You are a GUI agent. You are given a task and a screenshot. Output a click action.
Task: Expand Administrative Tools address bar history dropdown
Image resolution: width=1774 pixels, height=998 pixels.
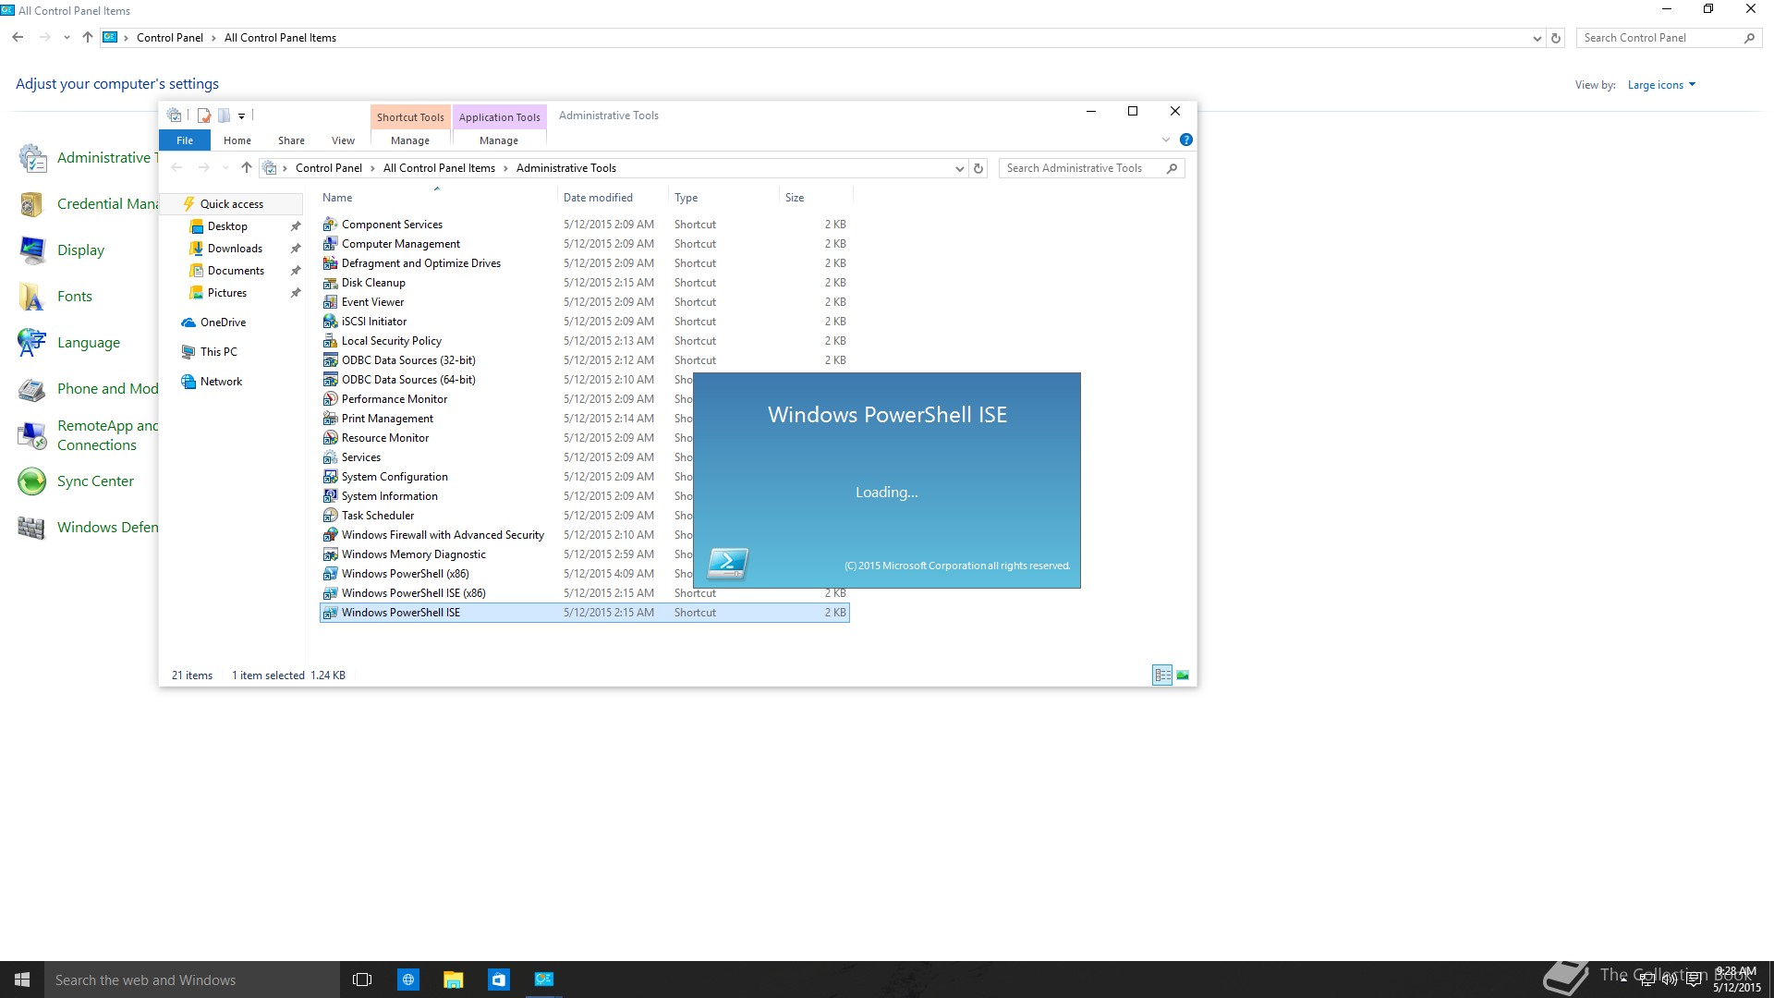click(x=959, y=168)
